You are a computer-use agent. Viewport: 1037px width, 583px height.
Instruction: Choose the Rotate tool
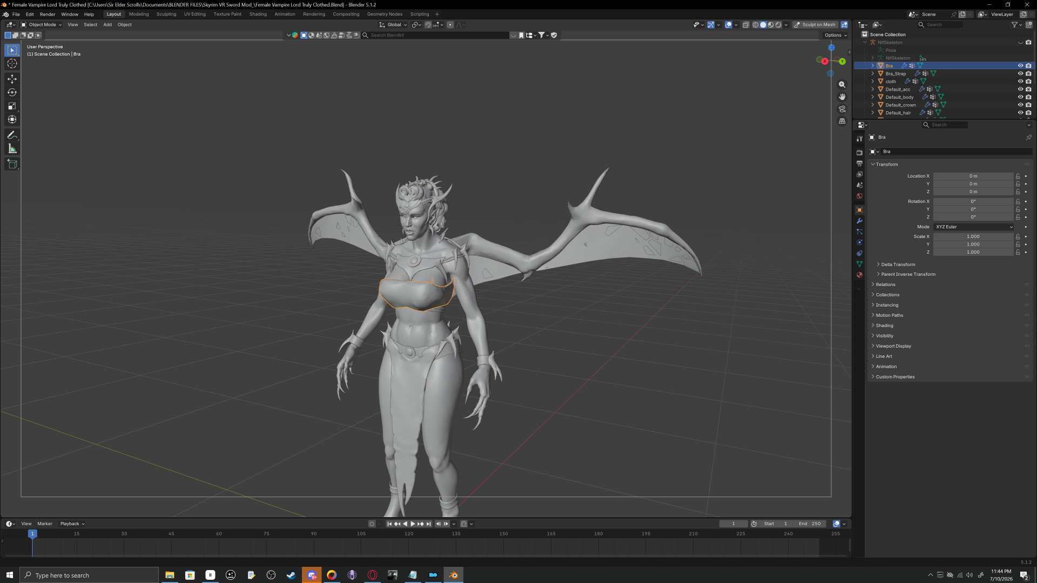click(x=12, y=92)
